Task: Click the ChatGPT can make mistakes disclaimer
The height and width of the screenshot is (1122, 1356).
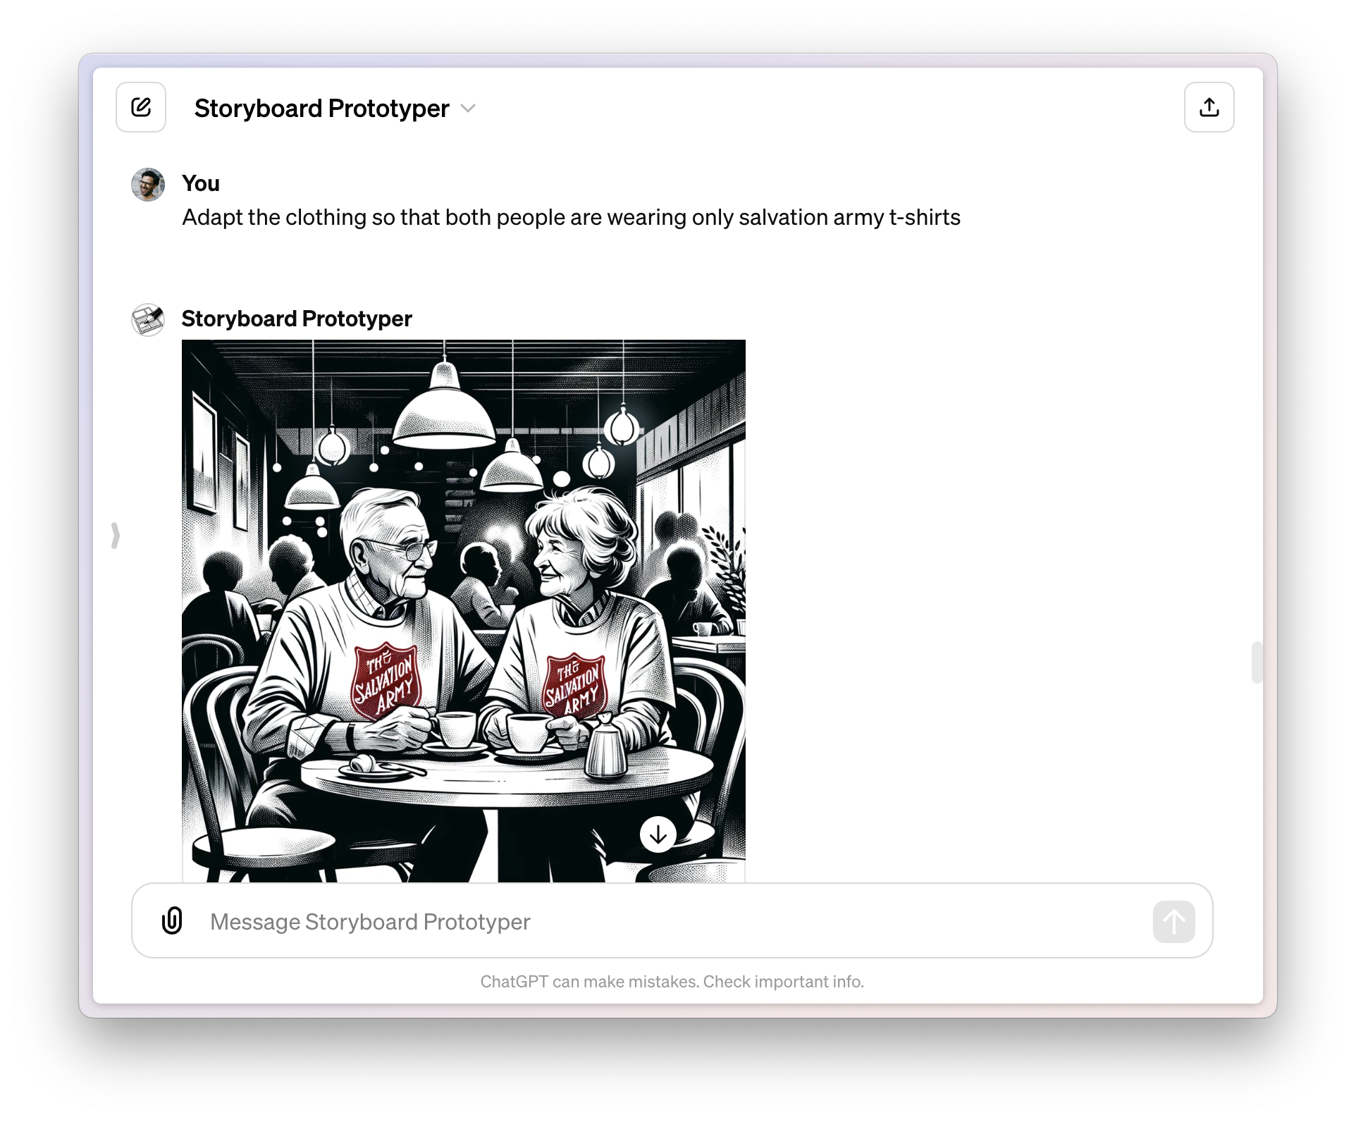Action: [672, 982]
